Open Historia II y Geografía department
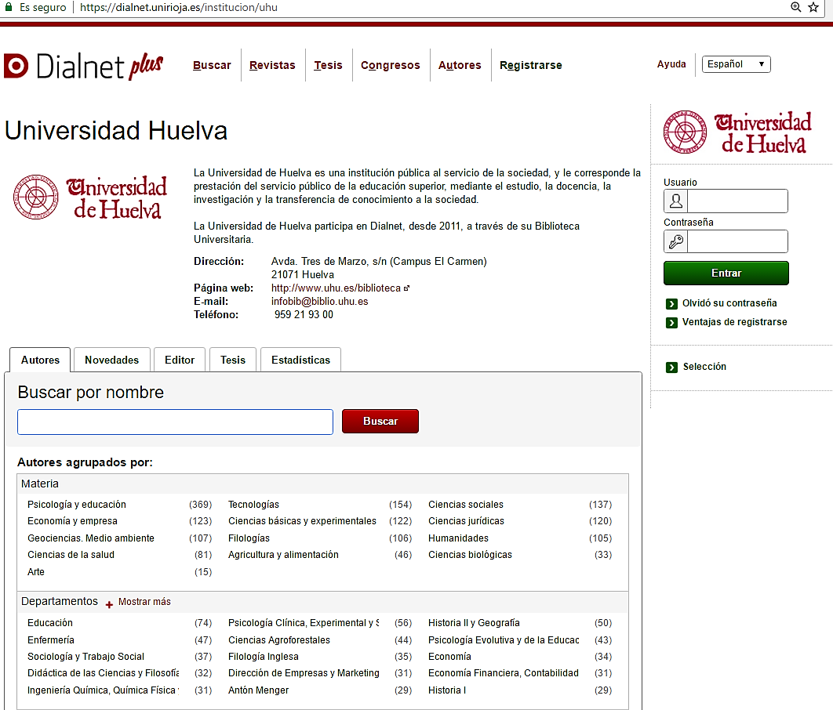This screenshot has width=833, height=710. tap(474, 623)
